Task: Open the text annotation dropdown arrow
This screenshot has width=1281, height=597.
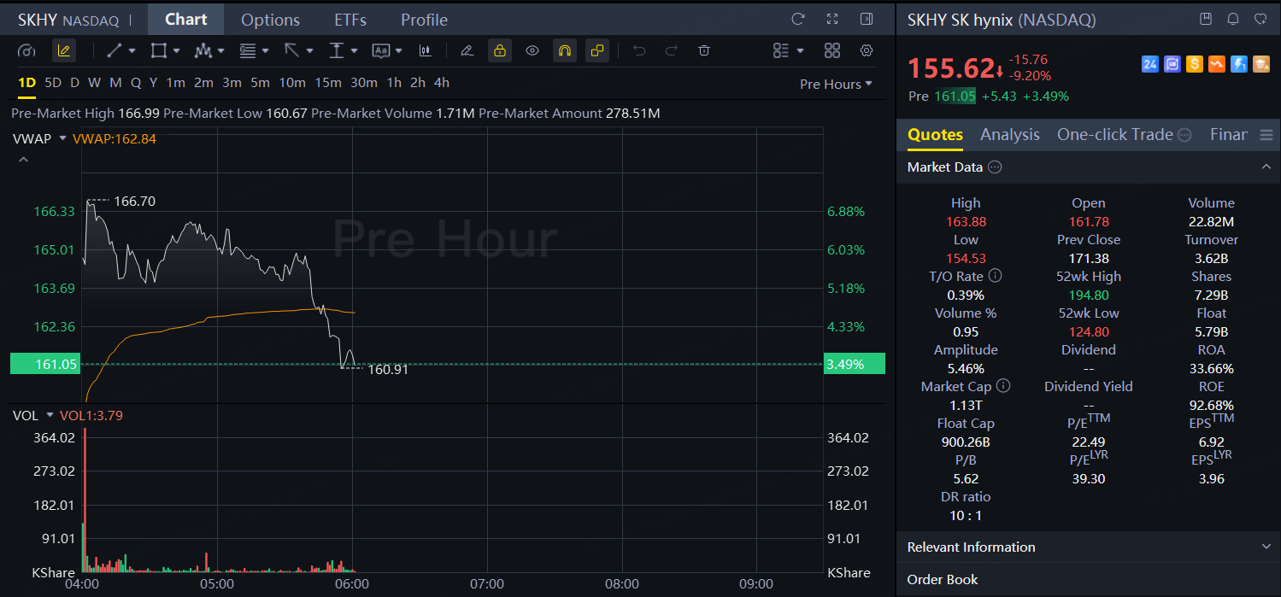Action: click(x=399, y=51)
